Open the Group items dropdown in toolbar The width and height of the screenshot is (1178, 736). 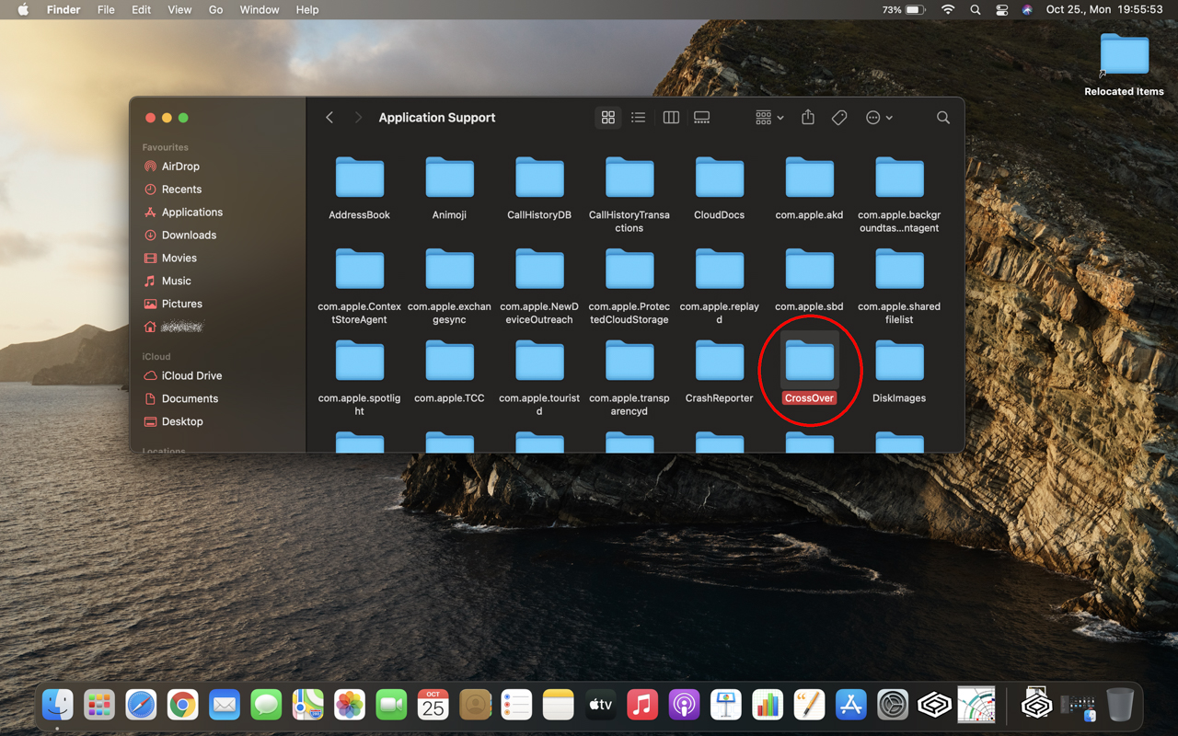click(769, 118)
